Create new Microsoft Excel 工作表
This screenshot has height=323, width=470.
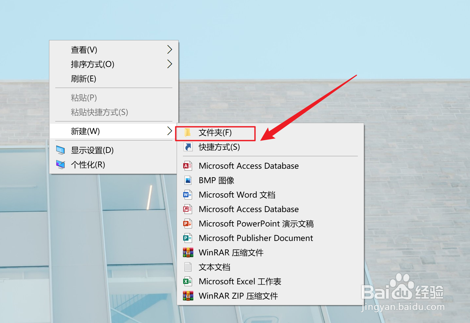(270, 281)
